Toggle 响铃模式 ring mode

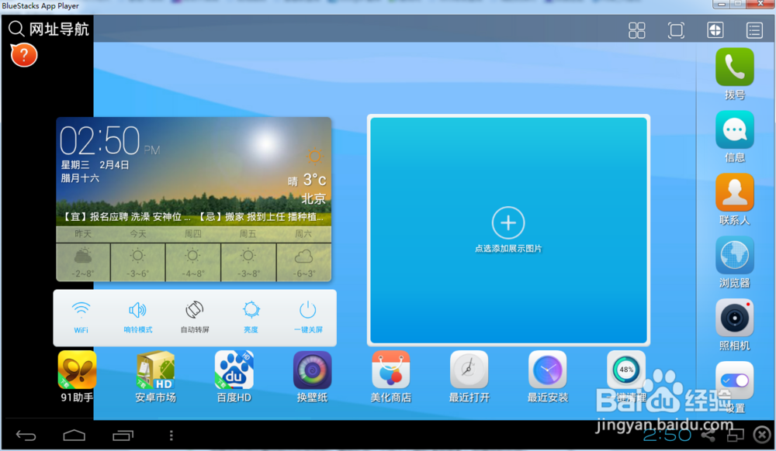137,318
